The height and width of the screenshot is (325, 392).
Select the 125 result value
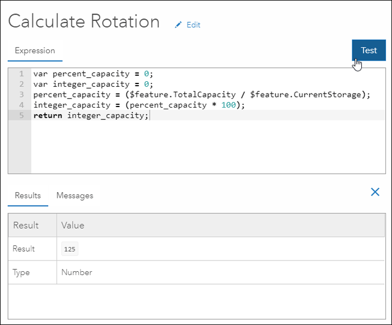(70, 249)
